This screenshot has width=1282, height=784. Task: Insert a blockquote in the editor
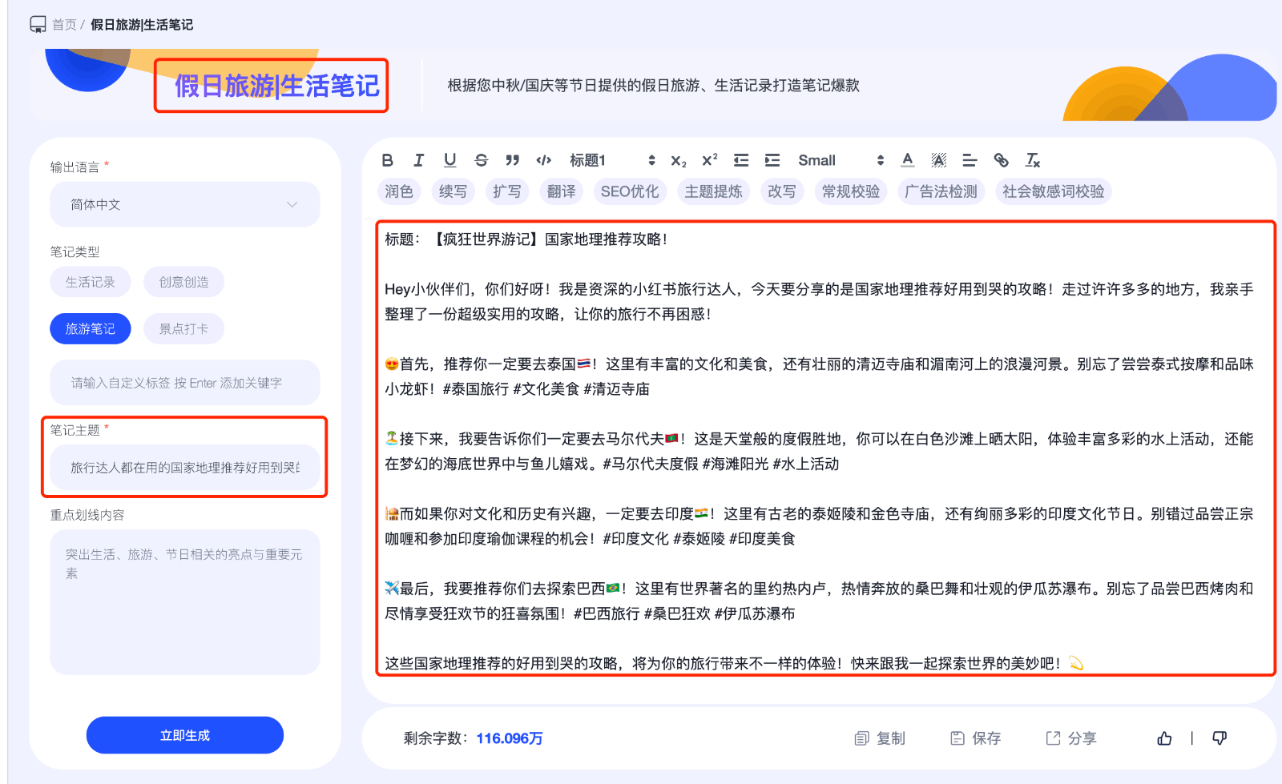coord(514,159)
